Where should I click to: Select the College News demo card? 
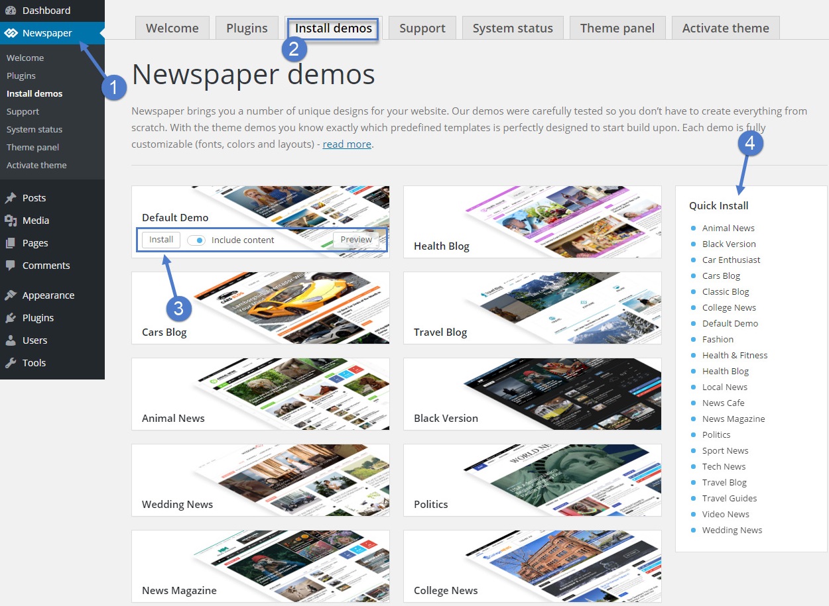533,566
